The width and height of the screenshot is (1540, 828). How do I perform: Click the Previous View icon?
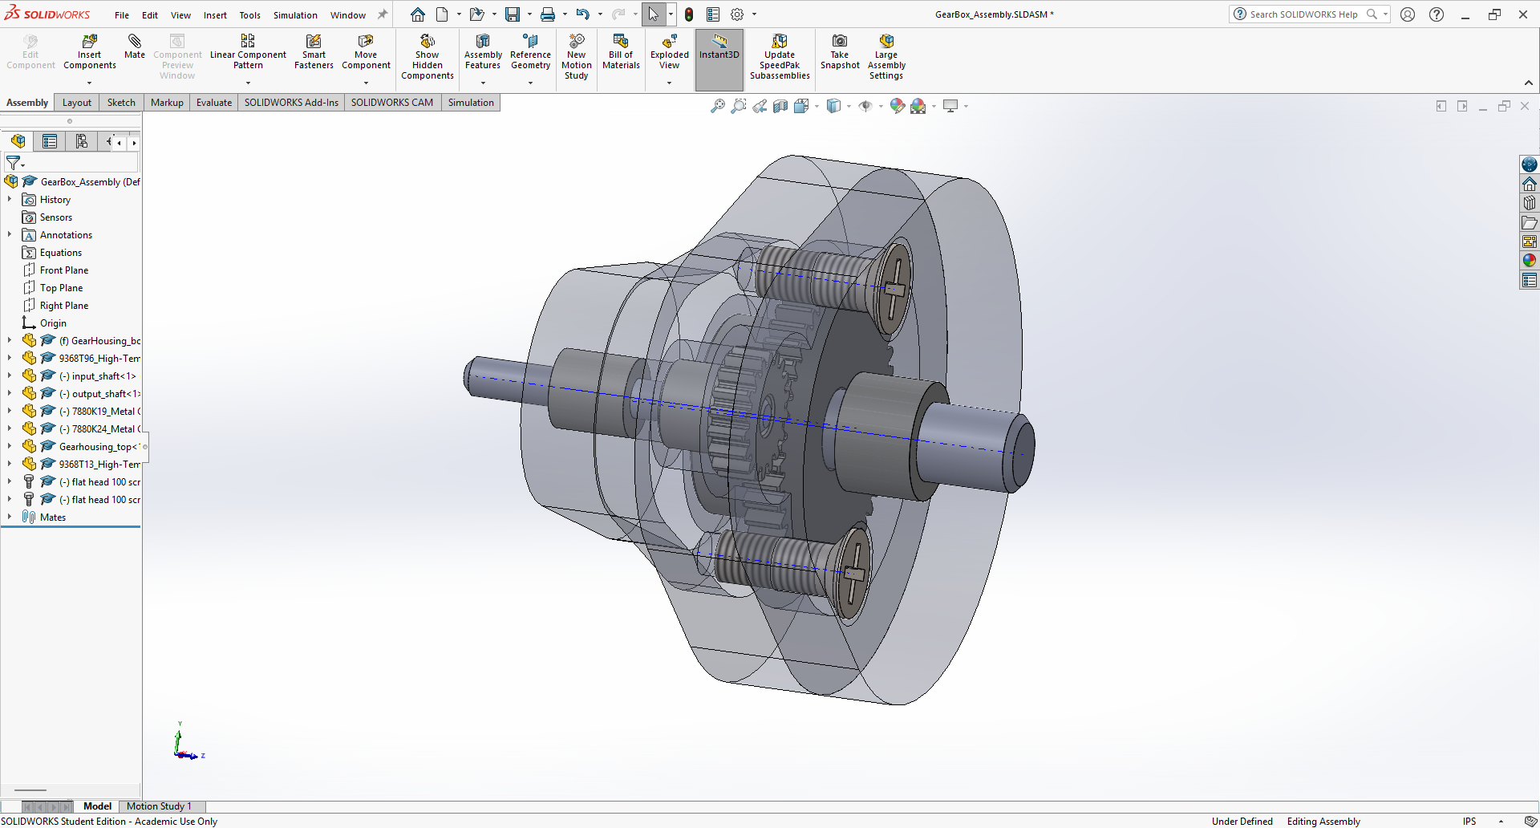[x=760, y=106]
